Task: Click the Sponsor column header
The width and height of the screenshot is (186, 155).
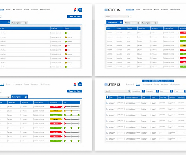Action: (x=132, y=28)
